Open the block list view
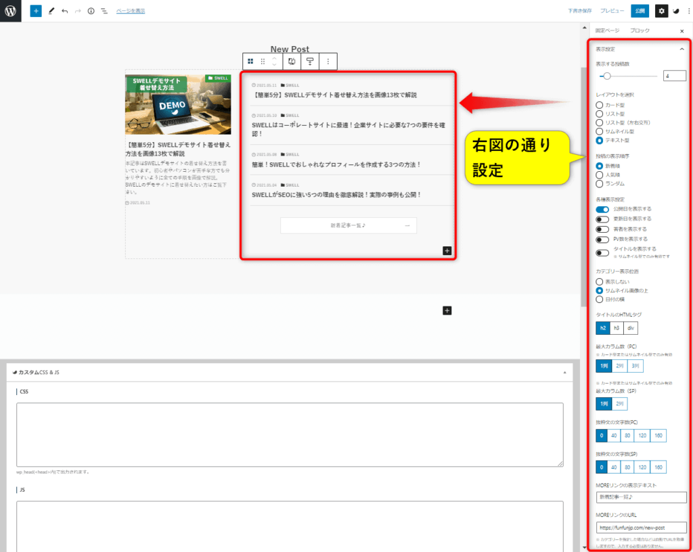Screen dimensions: 693x552 click(104, 11)
